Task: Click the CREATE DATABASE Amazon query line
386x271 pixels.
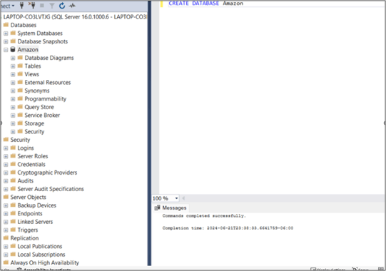Action: (x=205, y=4)
